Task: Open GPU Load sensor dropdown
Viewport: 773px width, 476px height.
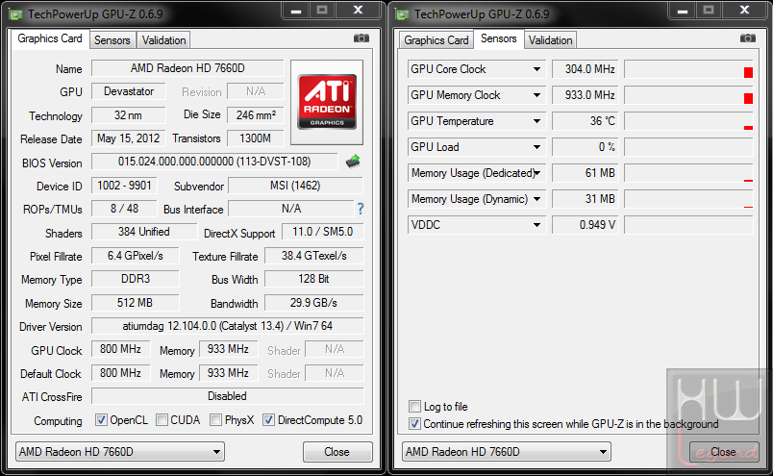Action: [536, 147]
